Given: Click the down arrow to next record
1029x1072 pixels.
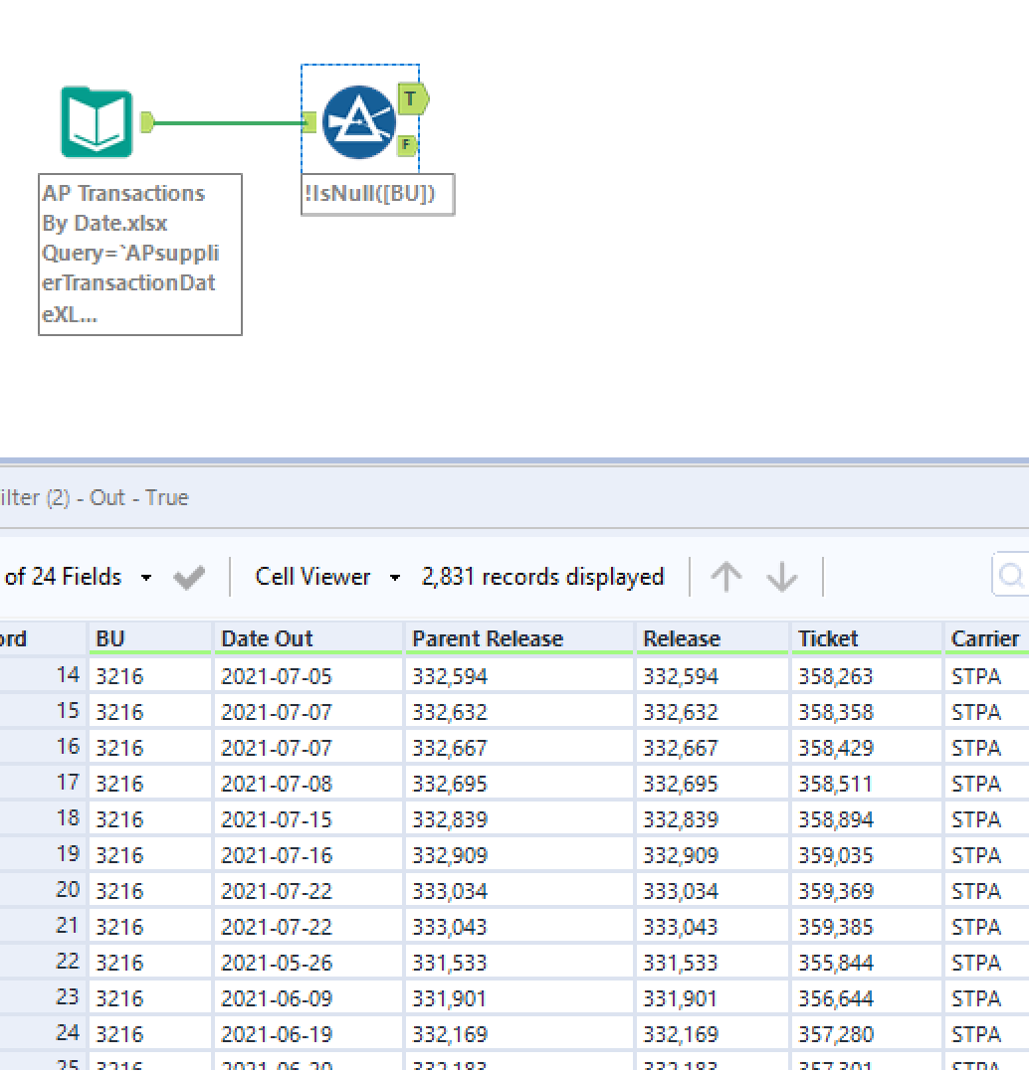Looking at the screenshot, I should [x=783, y=576].
